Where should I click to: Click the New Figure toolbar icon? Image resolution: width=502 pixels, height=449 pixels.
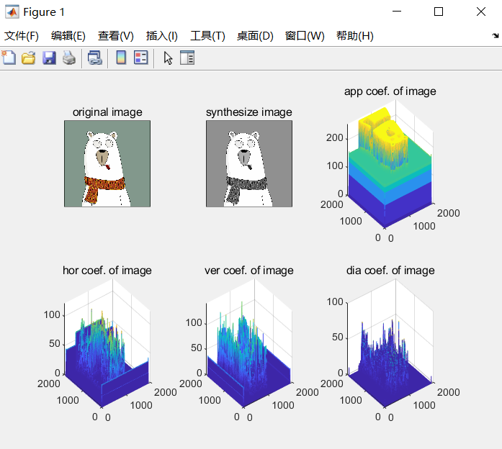[x=9, y=58]
